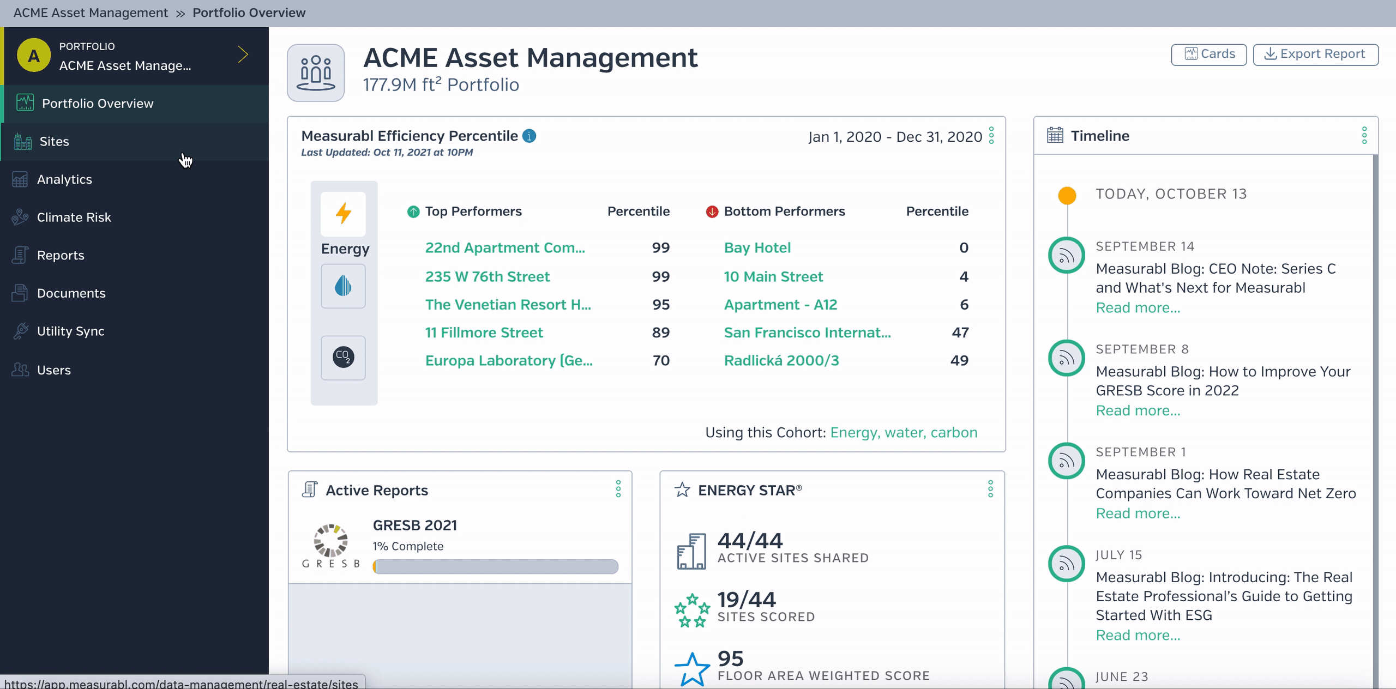Click ACME Asset Management breadcrumb
This screenshot has height=689, width=1396.
click(x=91, y=13)
